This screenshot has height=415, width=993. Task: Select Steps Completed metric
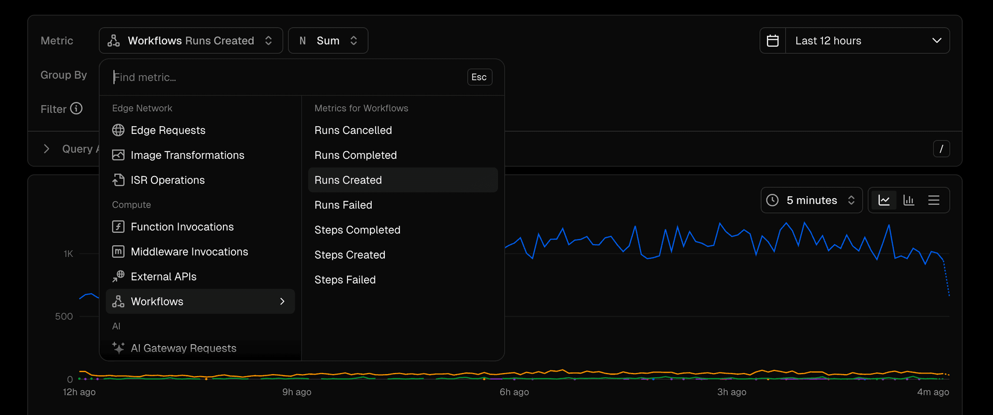[357, 230]
